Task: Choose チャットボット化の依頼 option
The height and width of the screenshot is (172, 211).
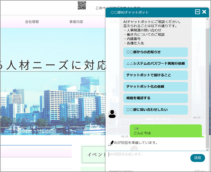Action: coord(155,86)
